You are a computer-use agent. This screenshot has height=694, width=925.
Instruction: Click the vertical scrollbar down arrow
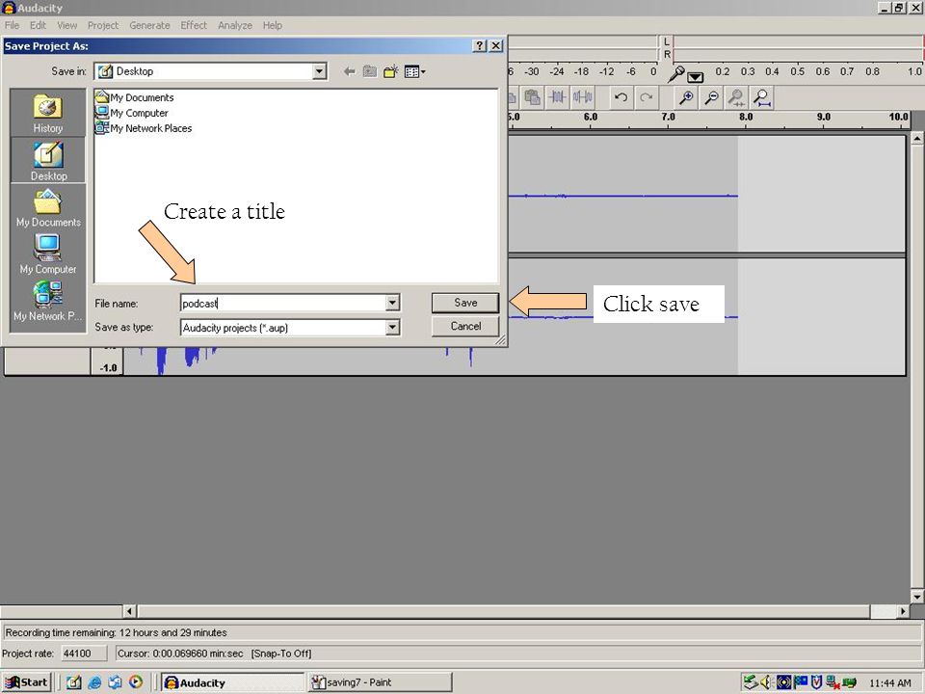[x=917, y=597]
